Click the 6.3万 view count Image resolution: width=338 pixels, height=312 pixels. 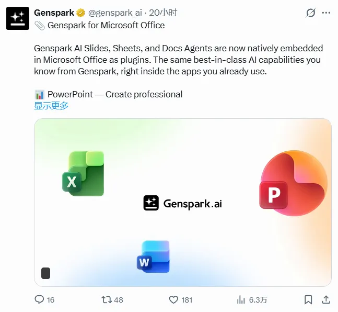click(258, 299)
